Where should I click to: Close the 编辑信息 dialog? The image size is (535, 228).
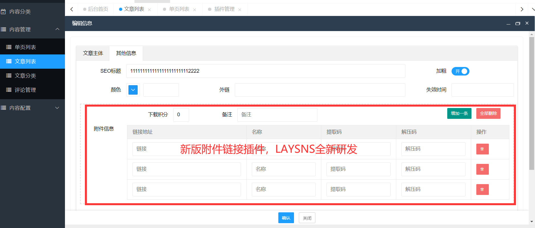(527, 23)
